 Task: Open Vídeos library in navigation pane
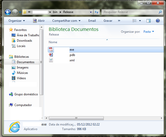(21, 78)
